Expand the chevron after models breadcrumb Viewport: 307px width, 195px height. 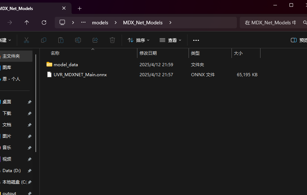coord(116,23)
